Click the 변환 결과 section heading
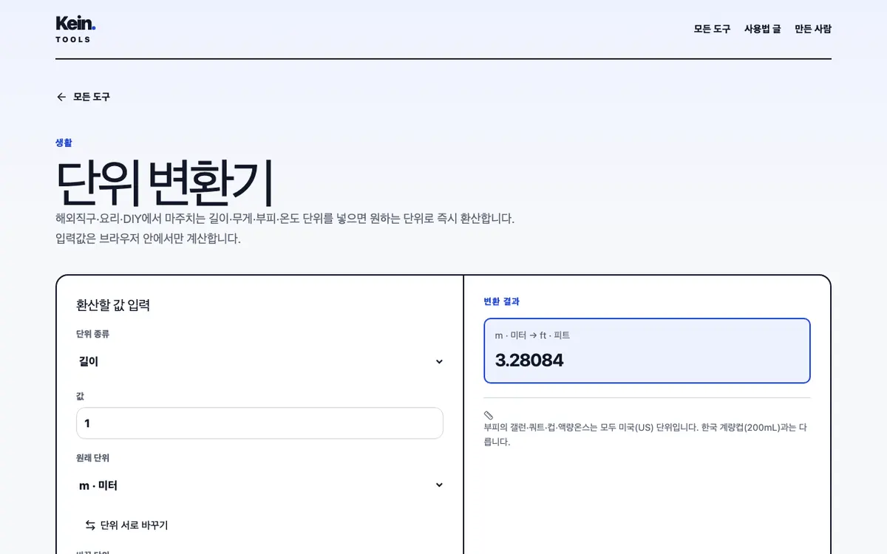887x554 pixels. point(501,301)
